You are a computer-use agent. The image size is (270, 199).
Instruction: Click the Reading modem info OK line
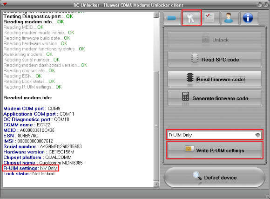point(34,22)
